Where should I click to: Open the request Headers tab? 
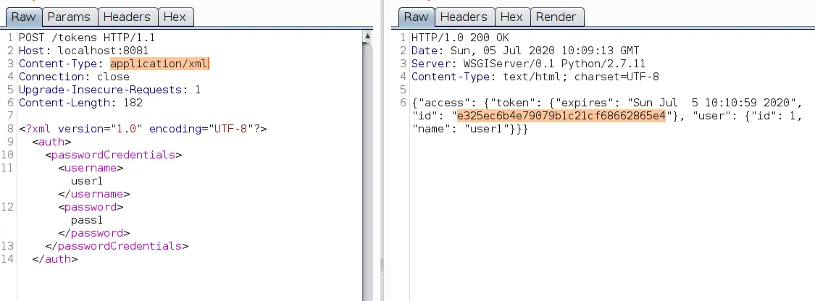click(x=127, y=17)
